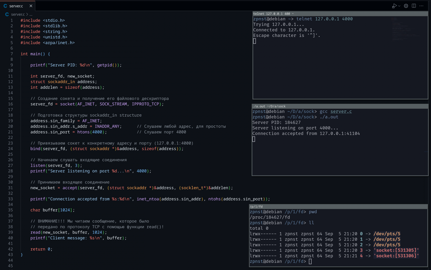Run the file with the play/debug icon
431x270 pixels.
click(x=395, y=6)
